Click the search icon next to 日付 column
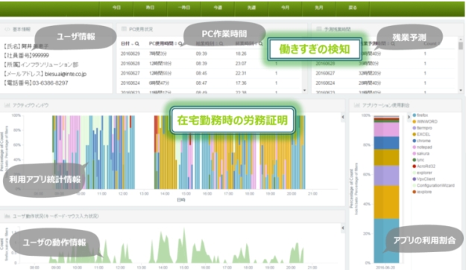This screenshot has width=466, height=270. pyautogui.click(x=137, y=44)
